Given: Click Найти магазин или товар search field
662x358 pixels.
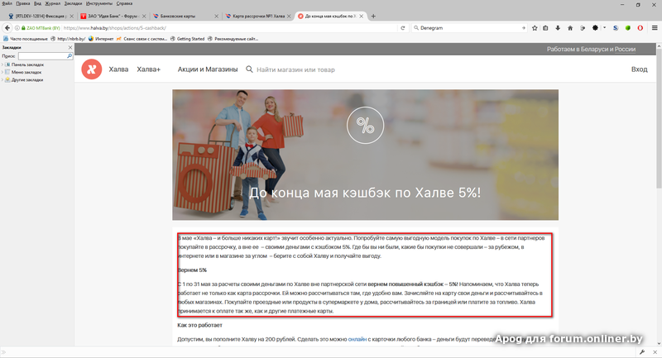Looking at the screenshot, I should 295,69.
